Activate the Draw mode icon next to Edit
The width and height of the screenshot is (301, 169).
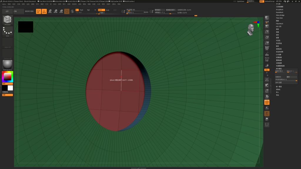(44, 11)
